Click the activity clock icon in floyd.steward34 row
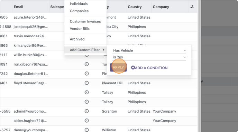238x132 pixels. tap(87, 83)
